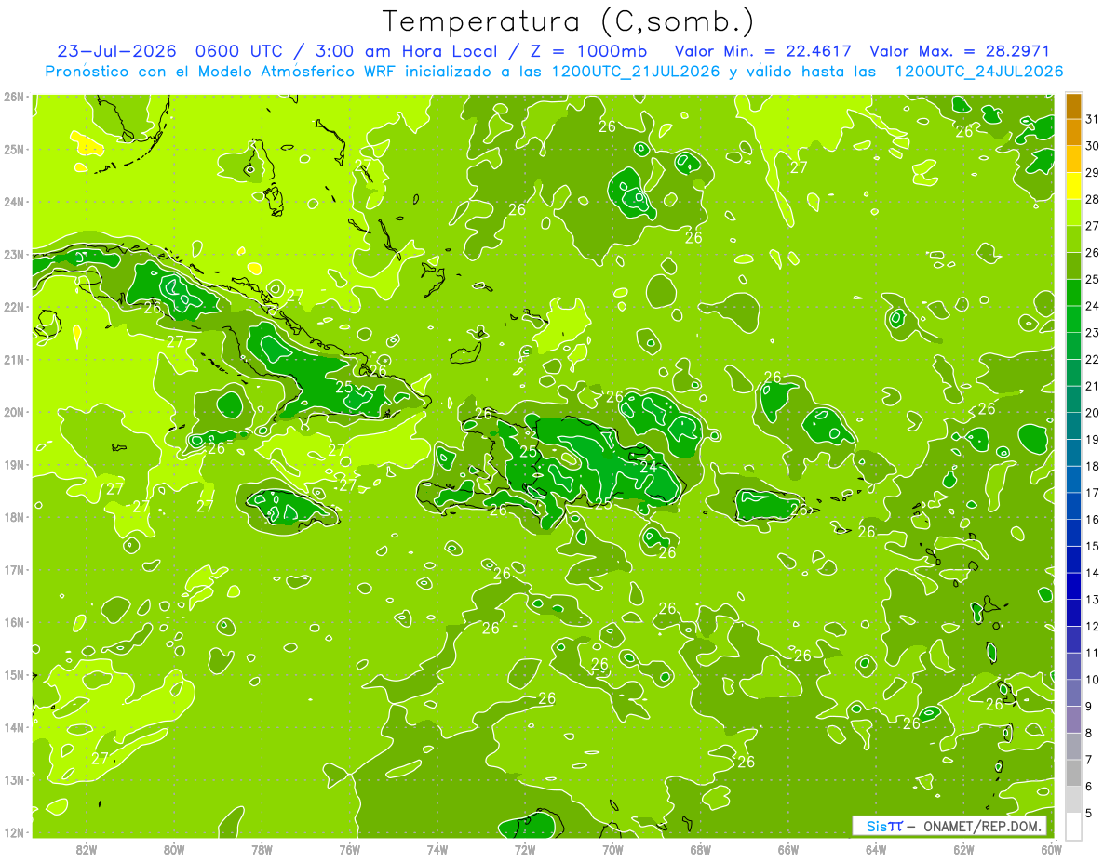This screenshot has height=862, width=1117.
Task: Click the '72W' longitude axis label
Action: [x=525, y=850]
